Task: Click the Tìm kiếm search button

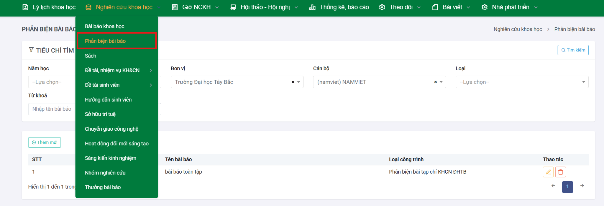Action: click(573, 50)
